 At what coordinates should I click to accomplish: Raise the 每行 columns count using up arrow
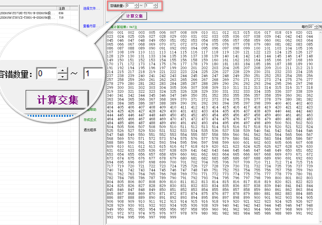tap(316, 26)
